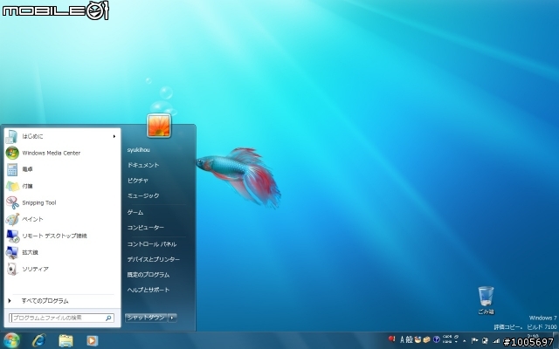The image size is (559, 349).
Task: Show hidden tray icons with the up arrow
Action: 464,341
